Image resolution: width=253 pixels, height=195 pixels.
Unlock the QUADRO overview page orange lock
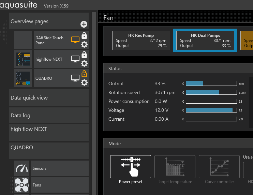[x=84, y=74]
